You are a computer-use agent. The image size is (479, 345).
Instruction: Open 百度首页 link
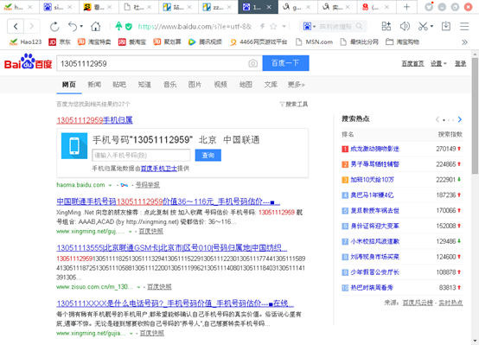point(412,64)
